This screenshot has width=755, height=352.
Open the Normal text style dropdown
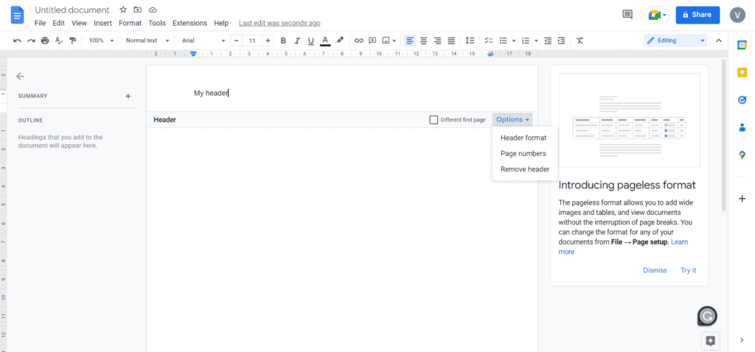click(x=147, y=41)
